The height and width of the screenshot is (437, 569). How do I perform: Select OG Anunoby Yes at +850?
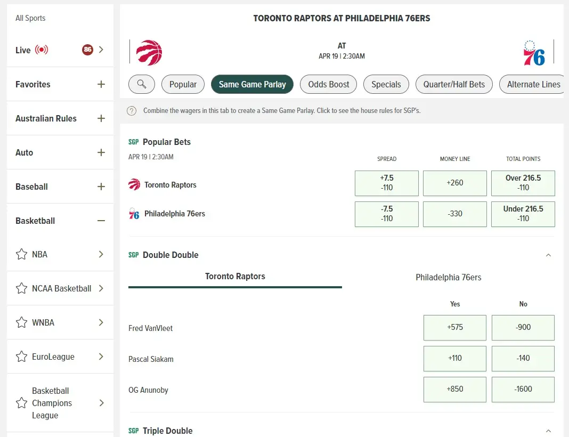[454, 389]
